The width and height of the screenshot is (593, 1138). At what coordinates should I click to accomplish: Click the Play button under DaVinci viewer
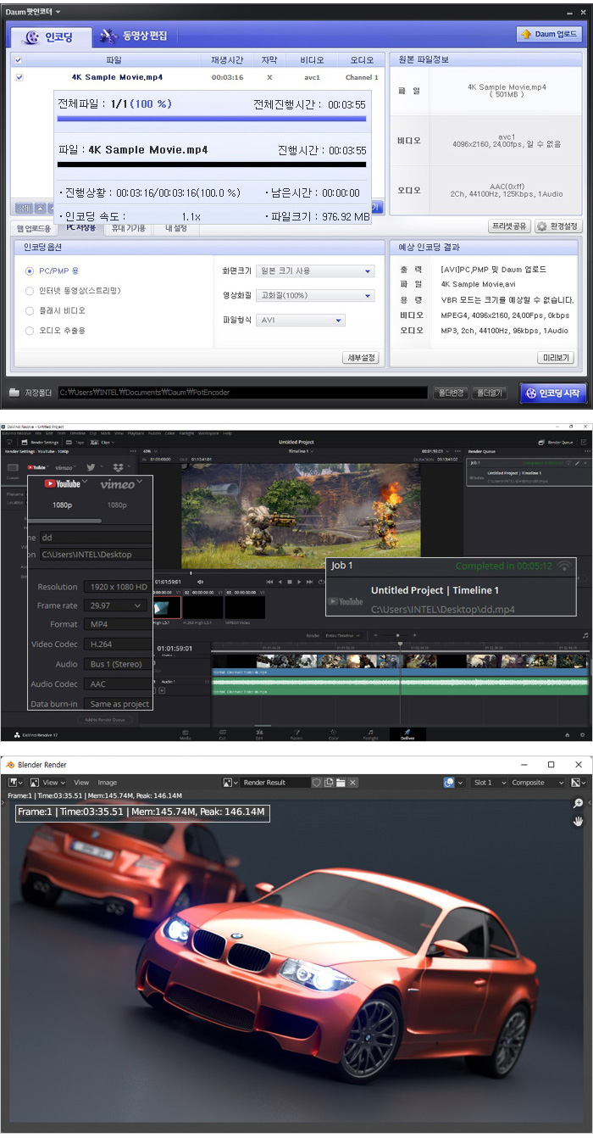(298, 582)
